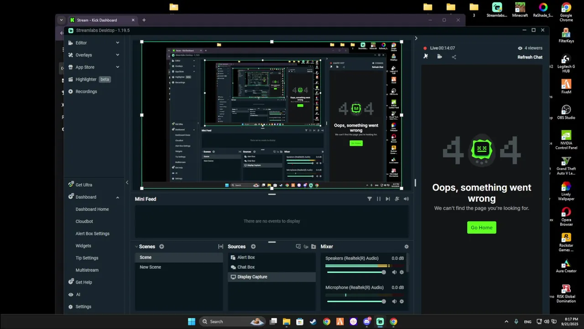This screenshot has height=329, width=584.
Task: Click the 4 viewers eye icon
Action: [520, 48]
